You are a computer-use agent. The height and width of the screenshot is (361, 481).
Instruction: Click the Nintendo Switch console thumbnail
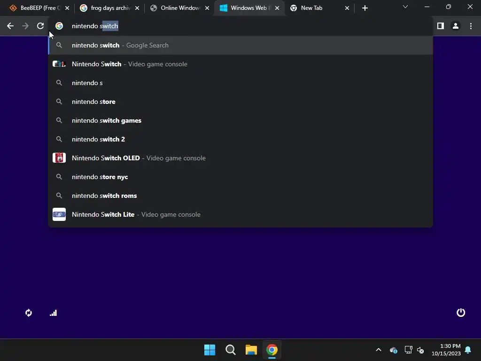point(59,64)
